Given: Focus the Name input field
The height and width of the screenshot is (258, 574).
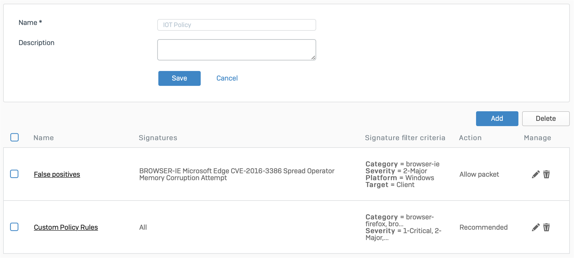Looking at the screenshot, I should 237,25.
